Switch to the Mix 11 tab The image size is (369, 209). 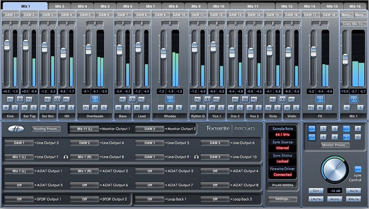pyautogui.click(x=252, y=6)
